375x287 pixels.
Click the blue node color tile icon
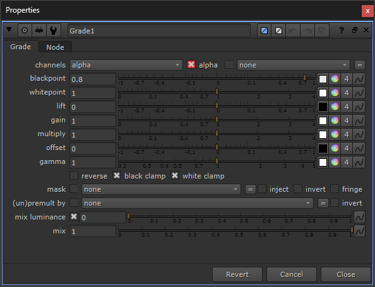pyautogui.click(x=265, y=30)
